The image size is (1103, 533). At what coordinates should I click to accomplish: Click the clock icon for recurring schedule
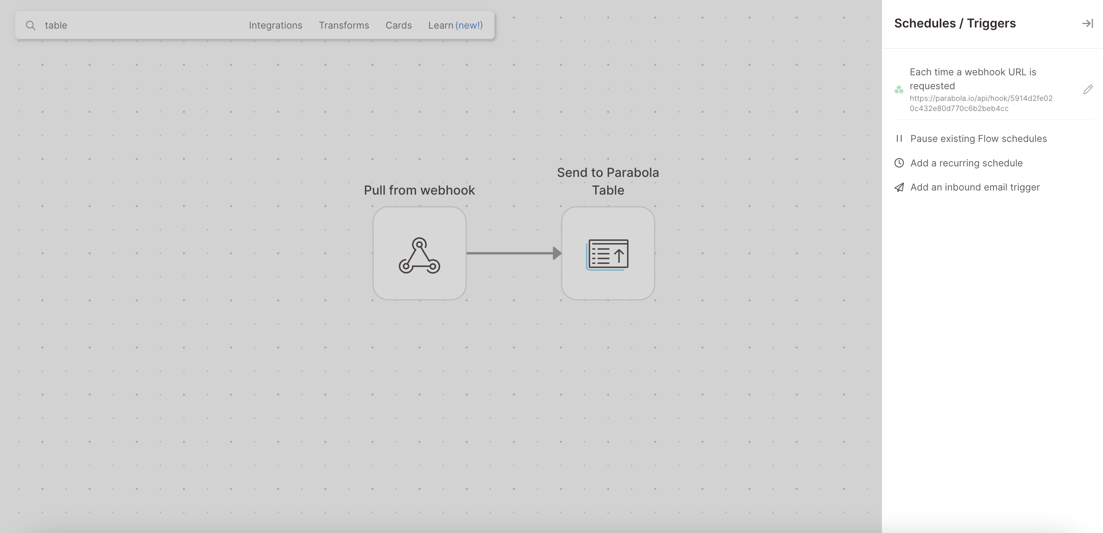[x=899, y=163]
